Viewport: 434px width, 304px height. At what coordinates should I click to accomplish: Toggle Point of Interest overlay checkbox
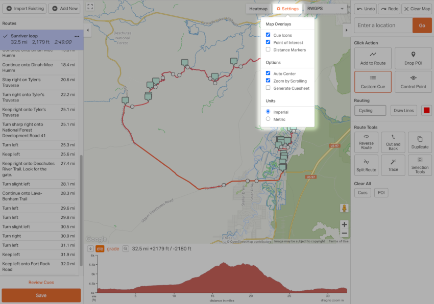[x=268, y=42]
